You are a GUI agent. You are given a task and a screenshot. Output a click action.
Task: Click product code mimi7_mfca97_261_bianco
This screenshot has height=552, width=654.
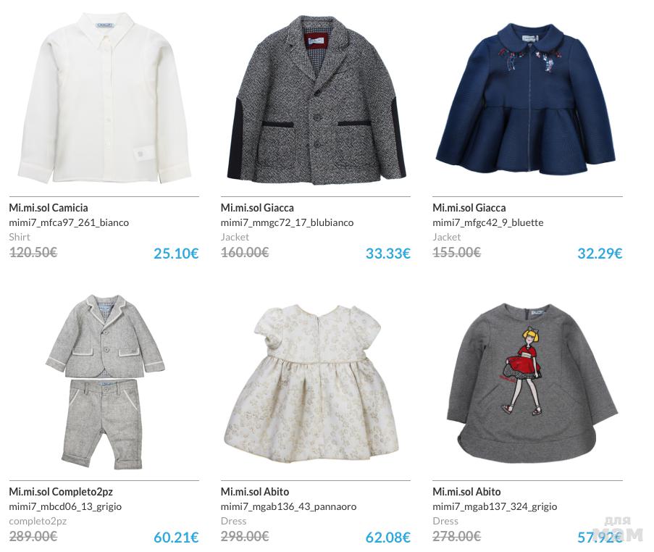click(x=69, y=222)
